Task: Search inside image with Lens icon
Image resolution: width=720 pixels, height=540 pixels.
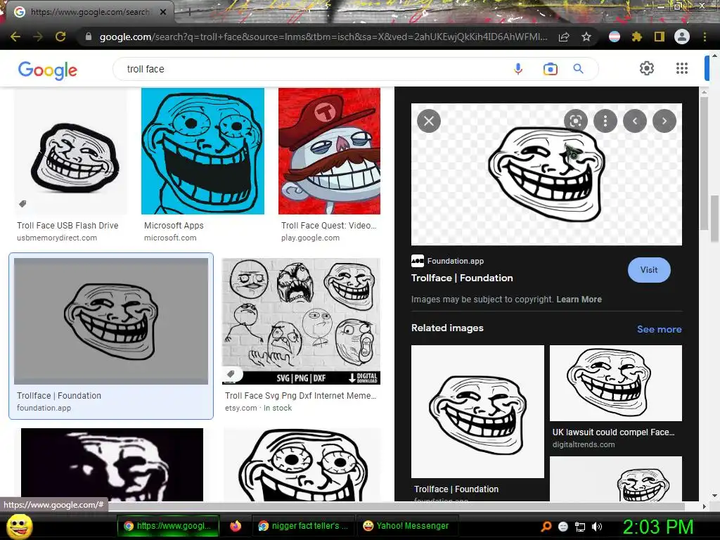Action: click(575, 121)
